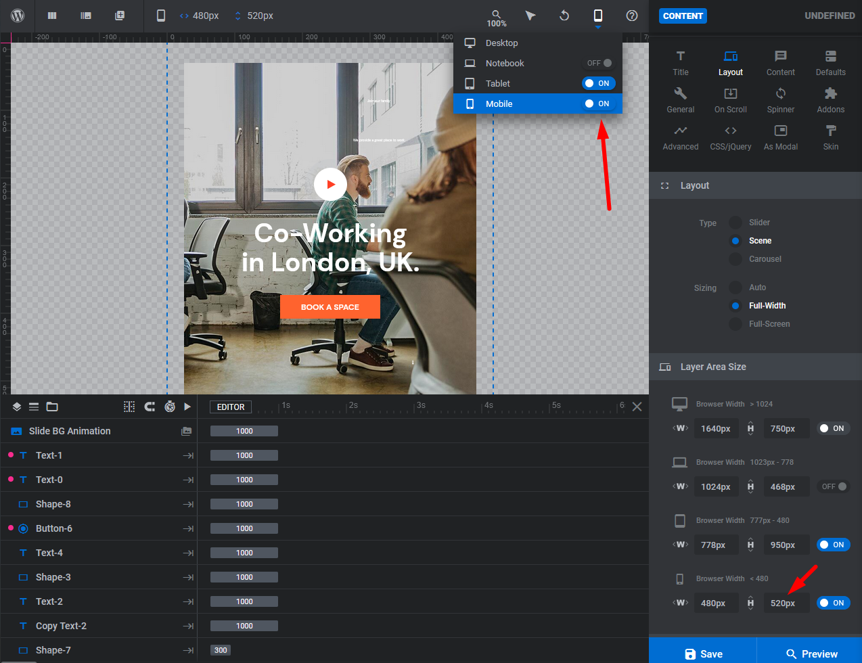The image size is (862, 663).
Task: Close the timeline panel
Action: tap(637, 407)
